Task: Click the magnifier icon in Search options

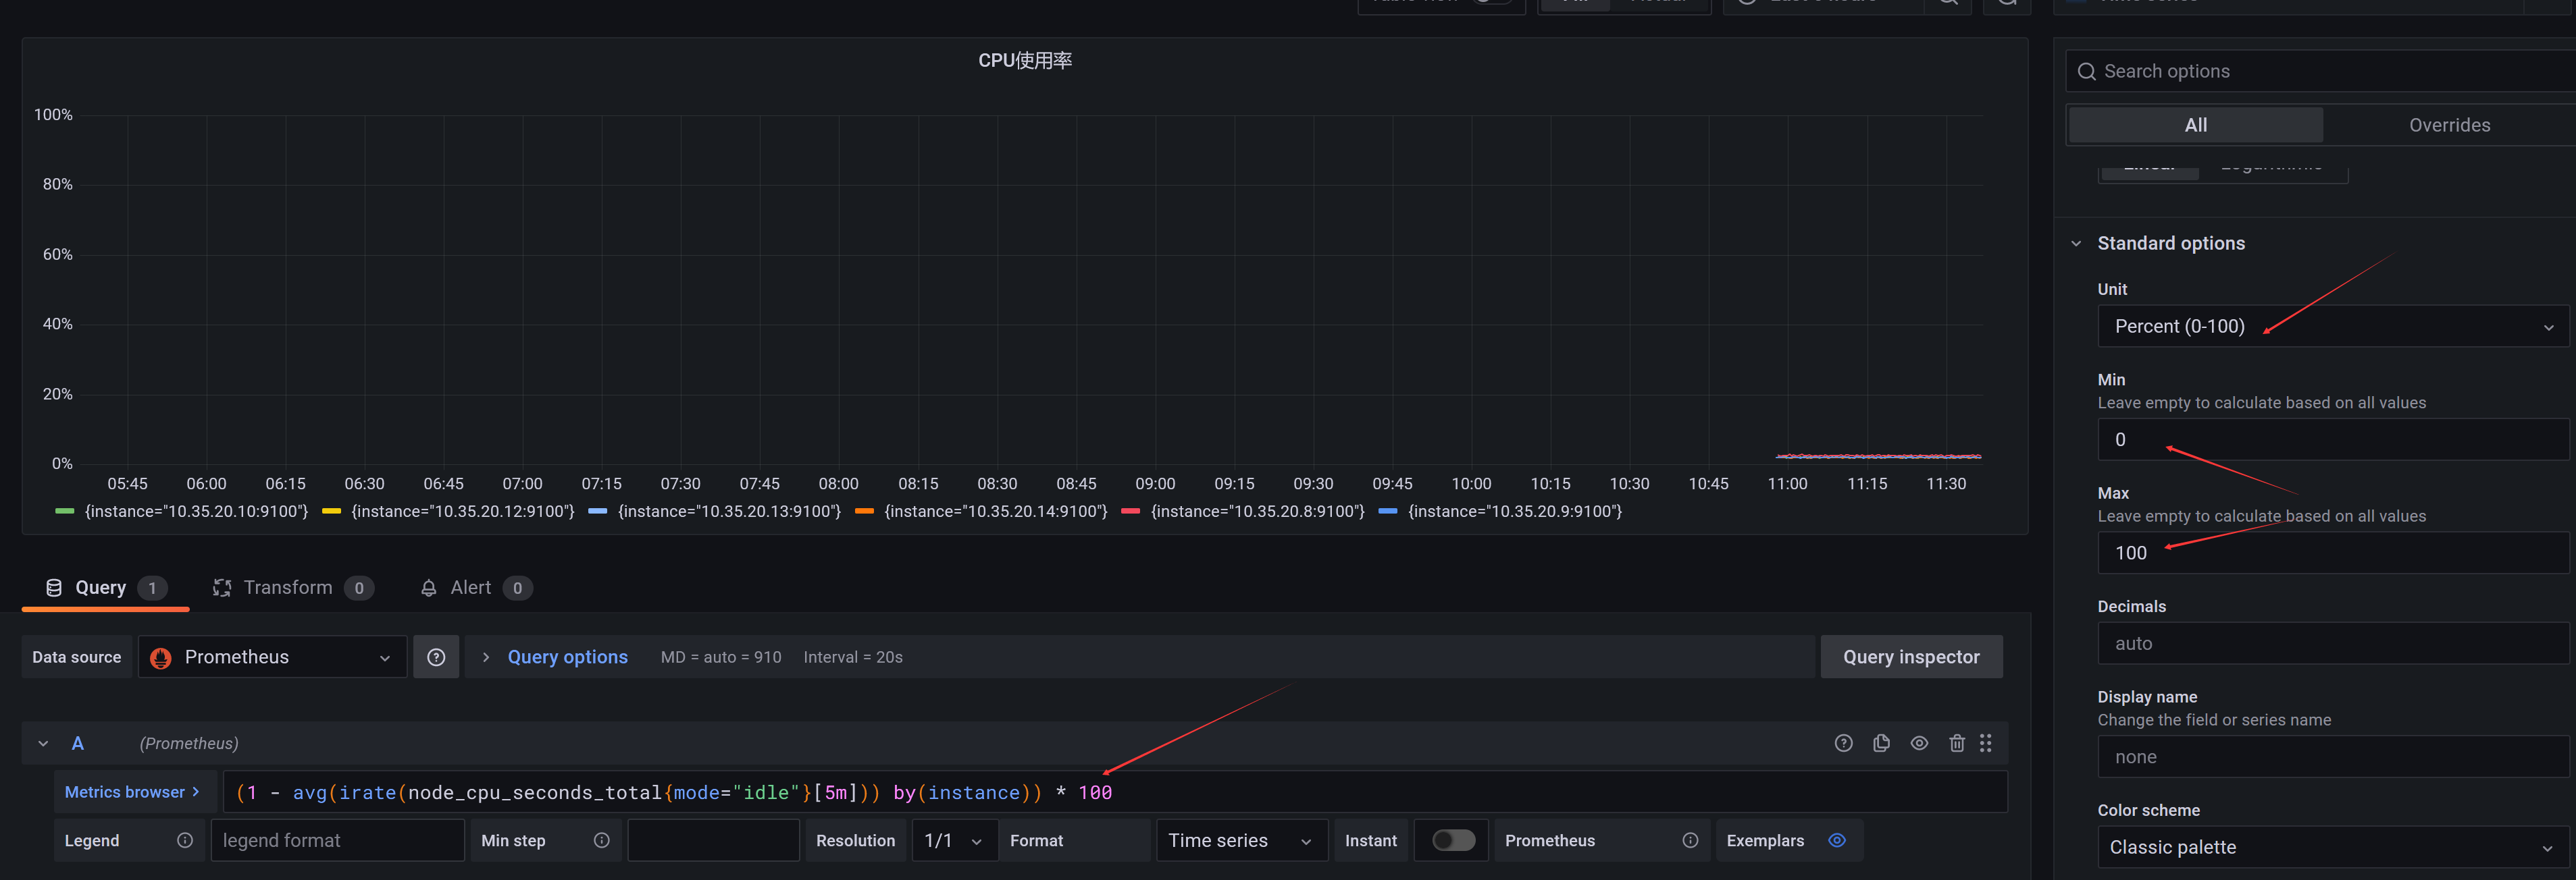Action: (2086, 72)
